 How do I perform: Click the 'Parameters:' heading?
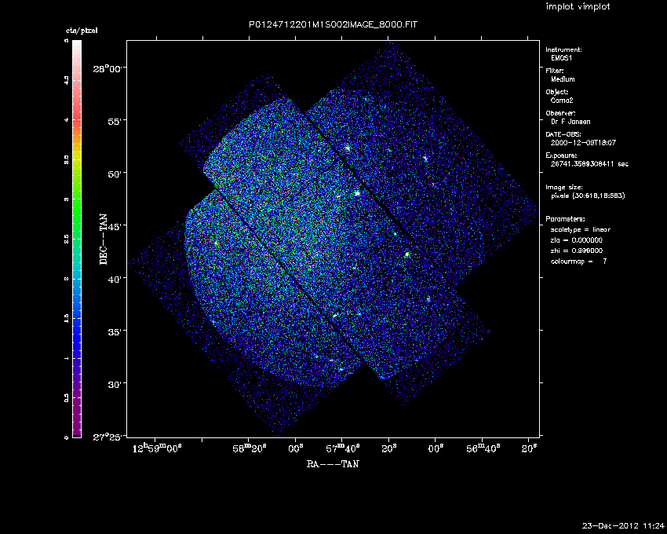click(x=565, y=219)
